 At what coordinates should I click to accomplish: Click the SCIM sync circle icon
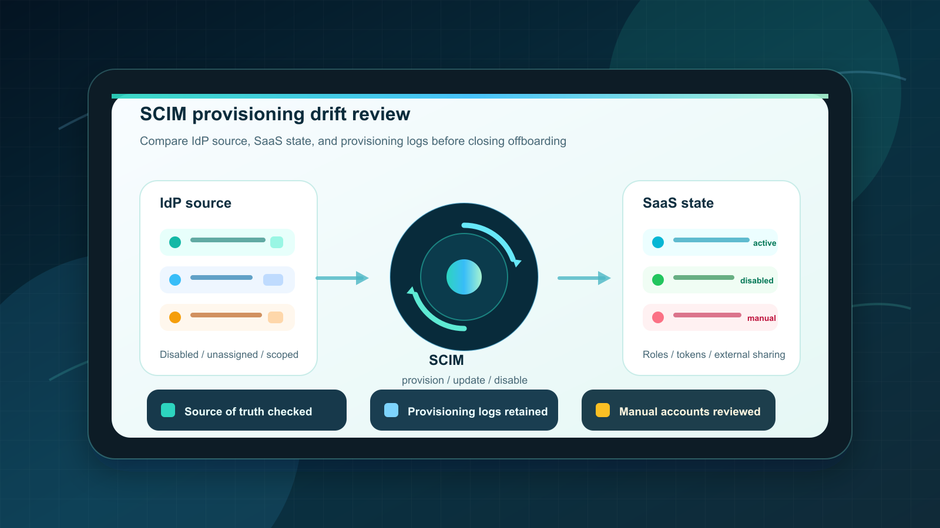coord(464,277)
